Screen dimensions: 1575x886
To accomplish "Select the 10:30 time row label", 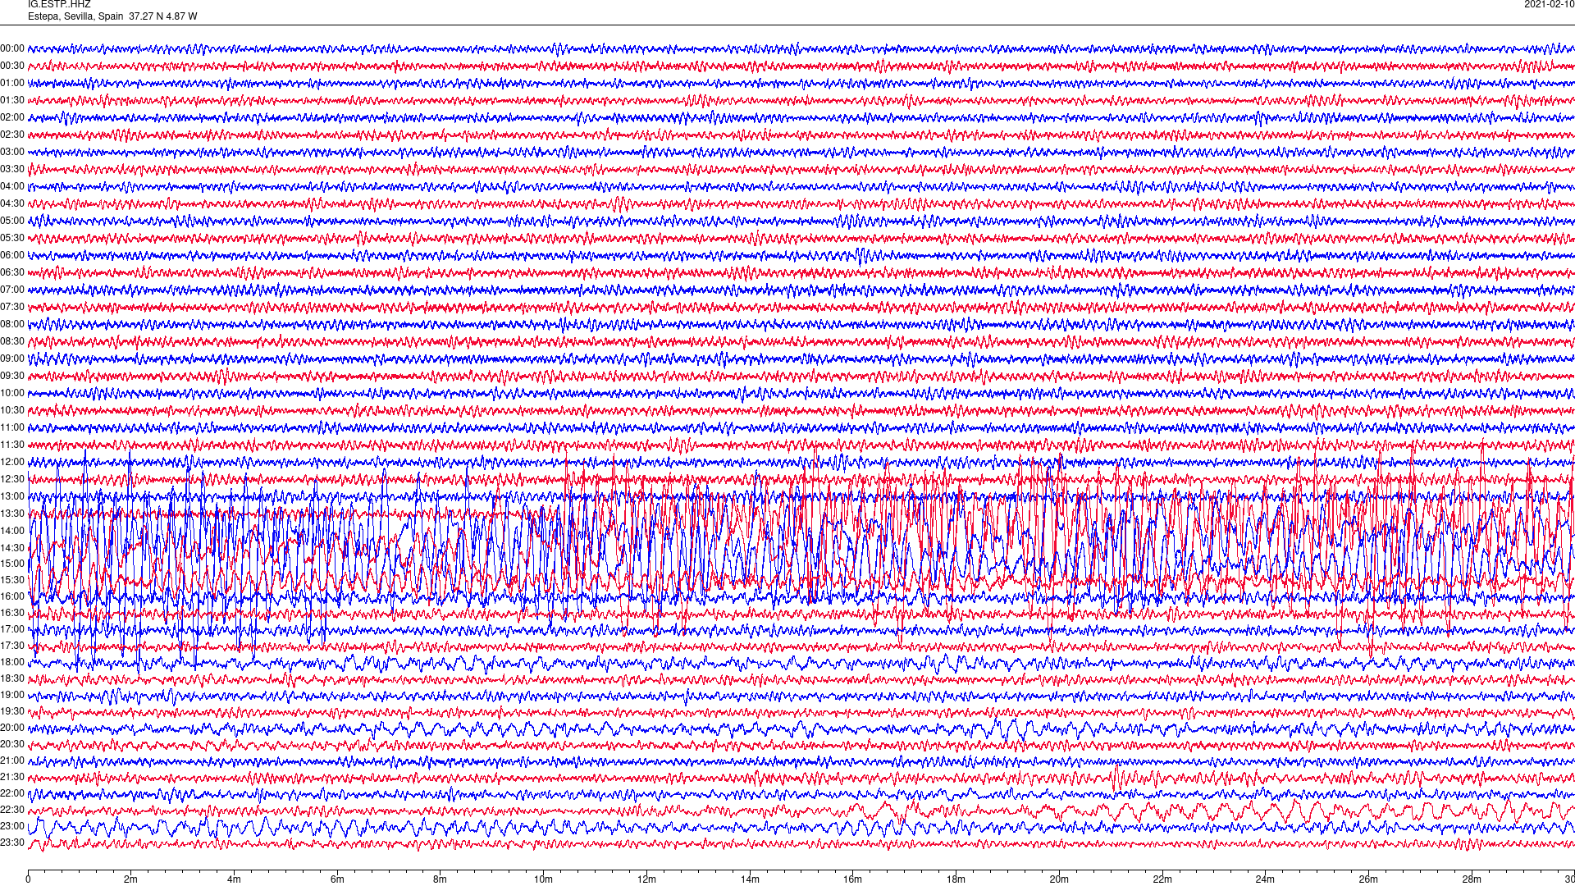I will point(12,410).
